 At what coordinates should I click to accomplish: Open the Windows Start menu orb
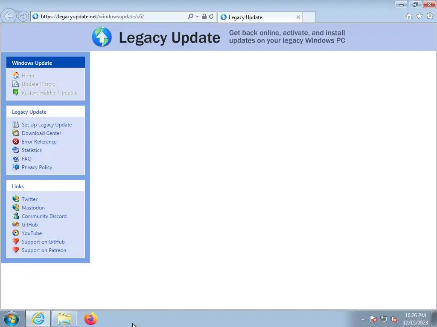pos(12,318)
